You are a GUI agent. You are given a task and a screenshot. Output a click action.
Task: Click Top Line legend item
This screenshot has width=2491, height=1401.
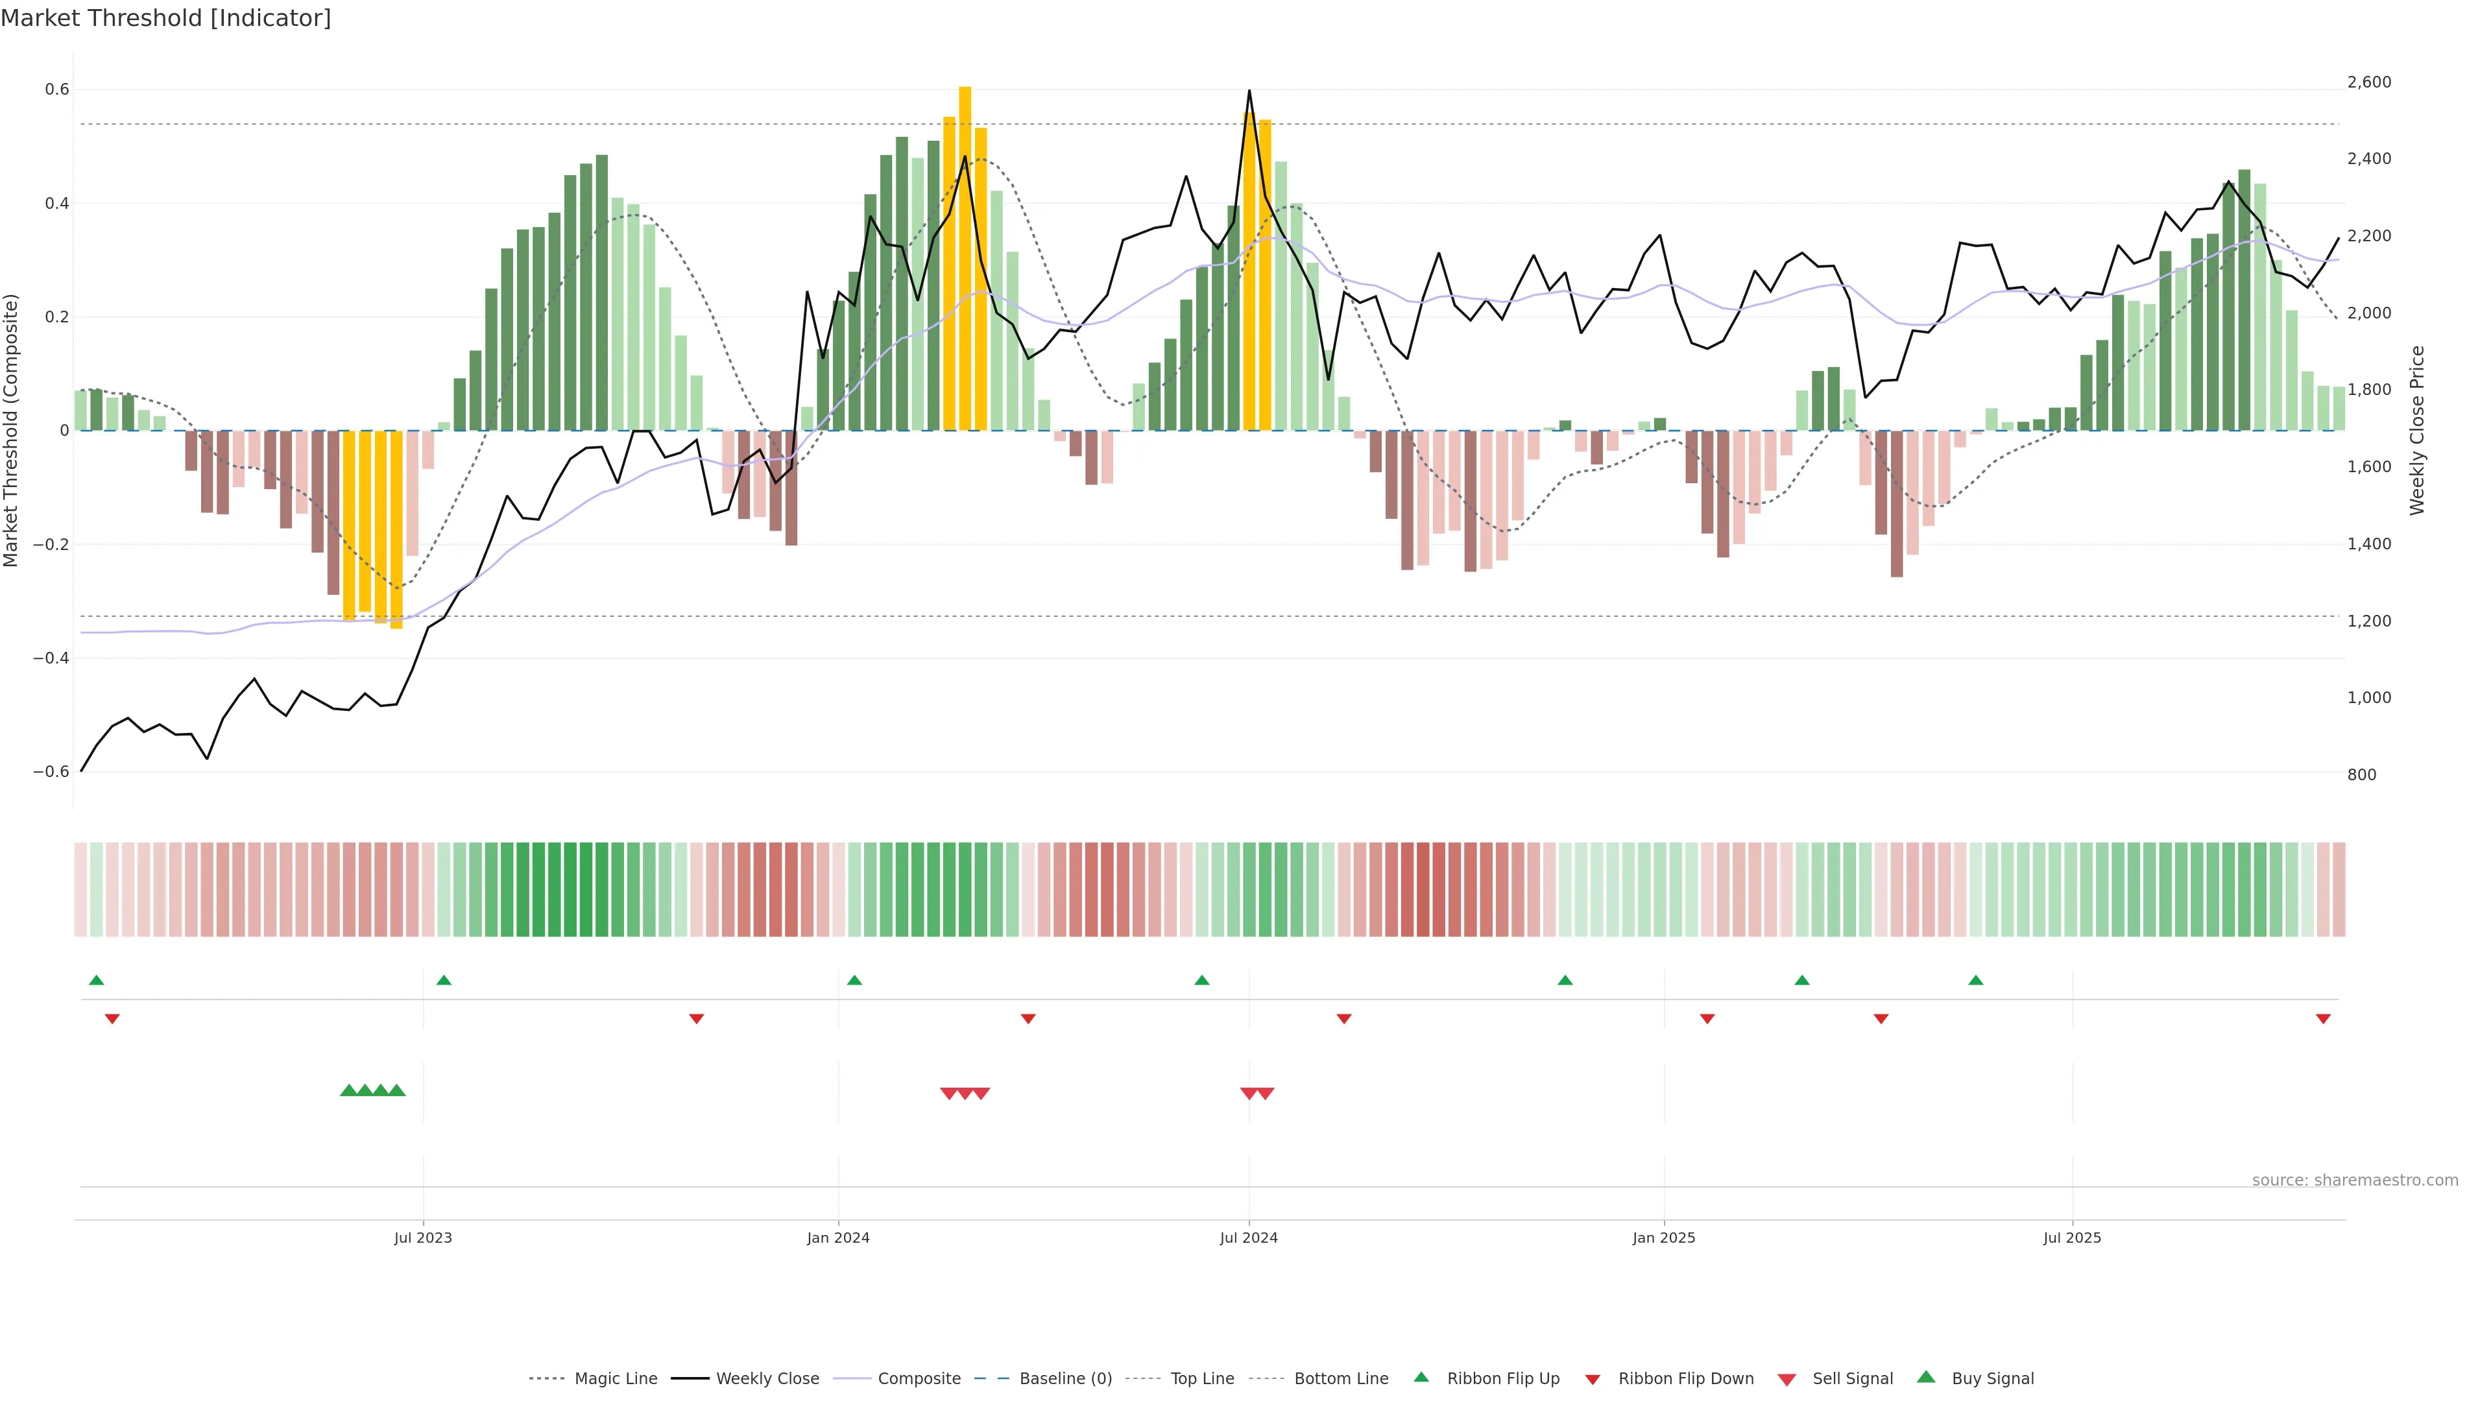click(x=1202, y=1379)
